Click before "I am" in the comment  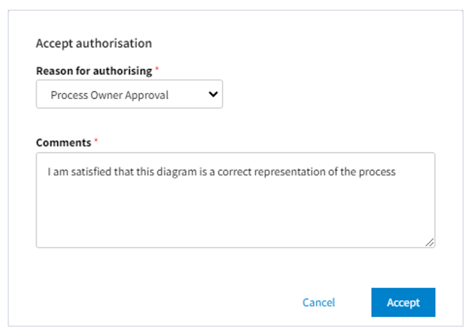pyautogui.click(x=48, y=172)
